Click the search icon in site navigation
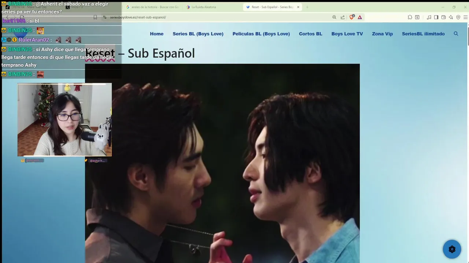Screen dimensions: 469x263 pyautogui.click(x=456, y=34)
